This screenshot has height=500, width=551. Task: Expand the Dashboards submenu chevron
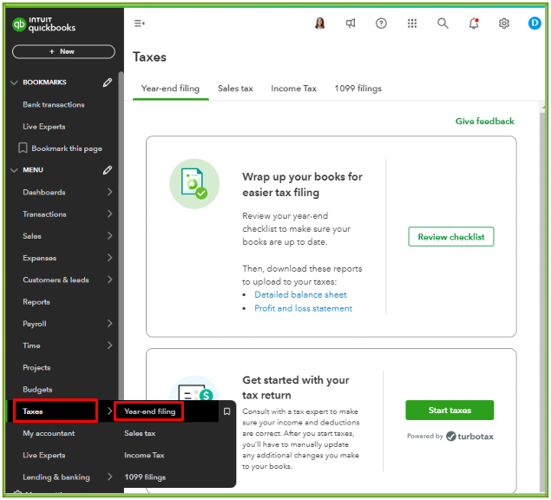click(x=109, y=192)
